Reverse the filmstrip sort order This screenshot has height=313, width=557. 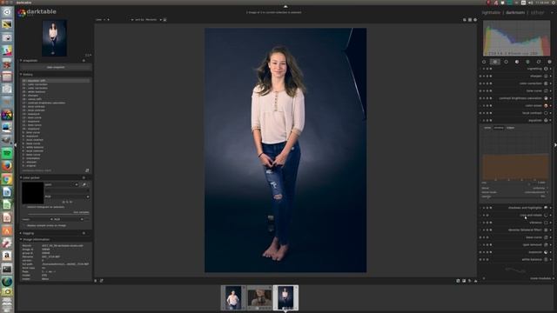pos(164,20)
